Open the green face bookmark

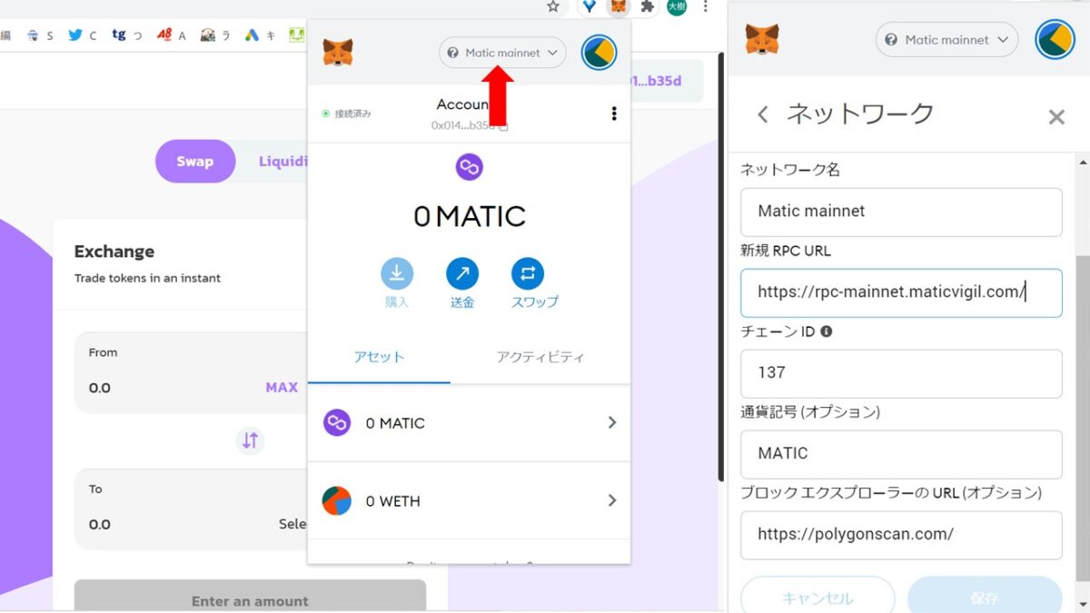tap(297, 35)
